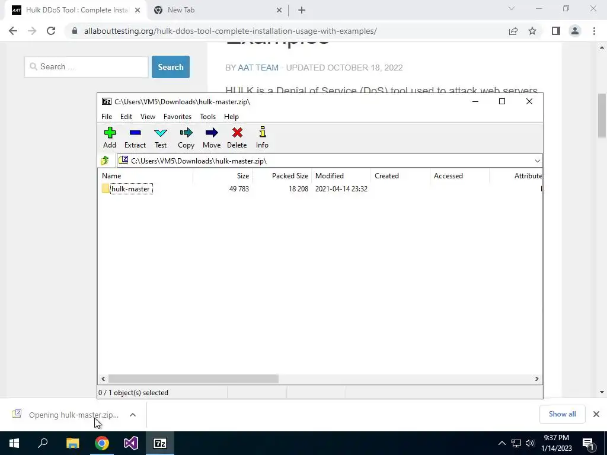
Task: Open the Help menu in 7-Zip
Action: (x=231, y=117)
